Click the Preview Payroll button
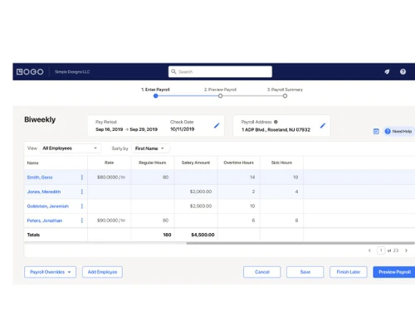The image size is (415, 311). coord(394,272)
